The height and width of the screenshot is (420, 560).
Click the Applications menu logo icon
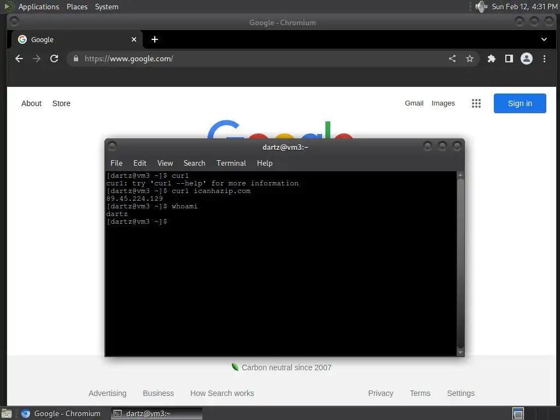[9, 7]
